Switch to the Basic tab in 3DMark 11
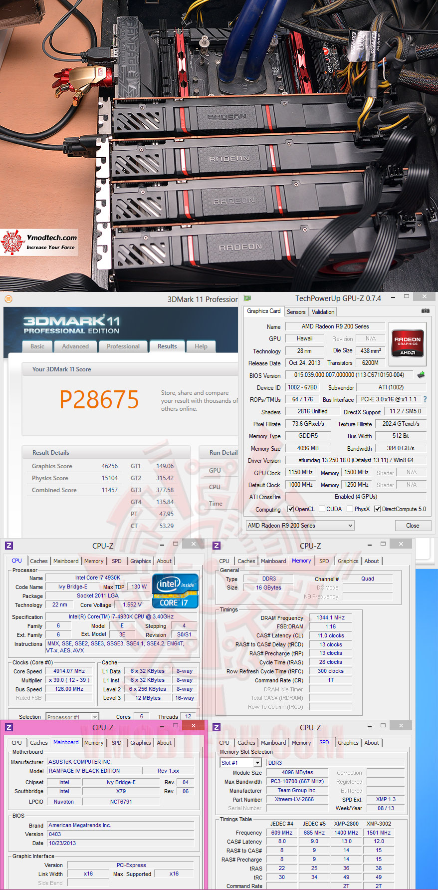Screen dimensions: 438x890 (37, 346)
